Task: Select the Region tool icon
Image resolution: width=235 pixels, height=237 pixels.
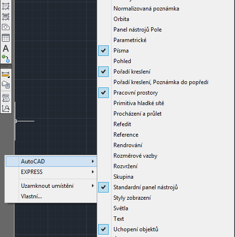Action: coord(6,27)
